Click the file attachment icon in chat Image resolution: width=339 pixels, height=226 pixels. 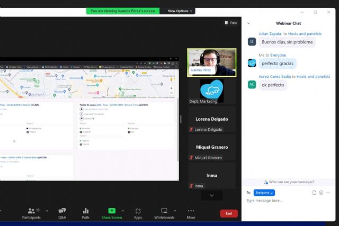coord(314,193)
